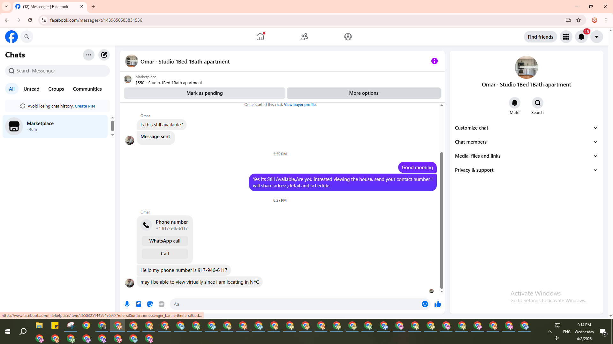
Task: Open the emoji picker smiley icon
Action: (x=425, y=304)
